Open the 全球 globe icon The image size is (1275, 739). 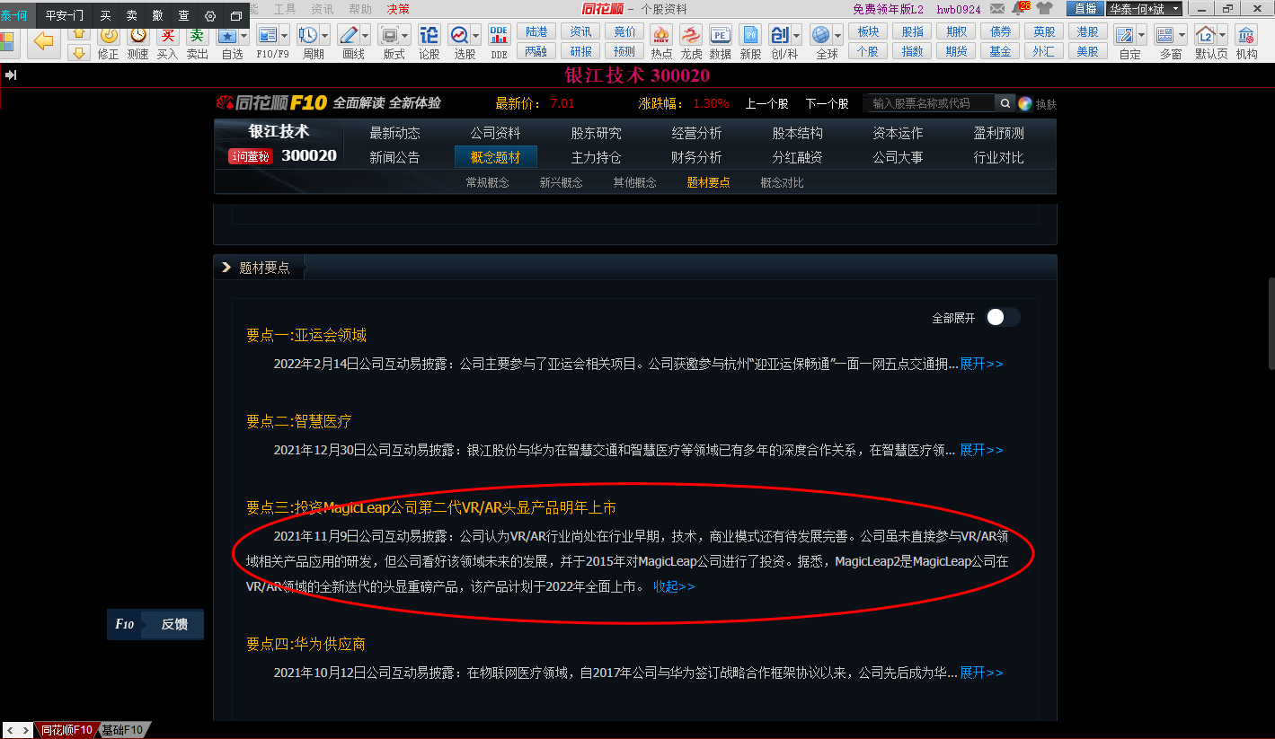pos(820,36)
